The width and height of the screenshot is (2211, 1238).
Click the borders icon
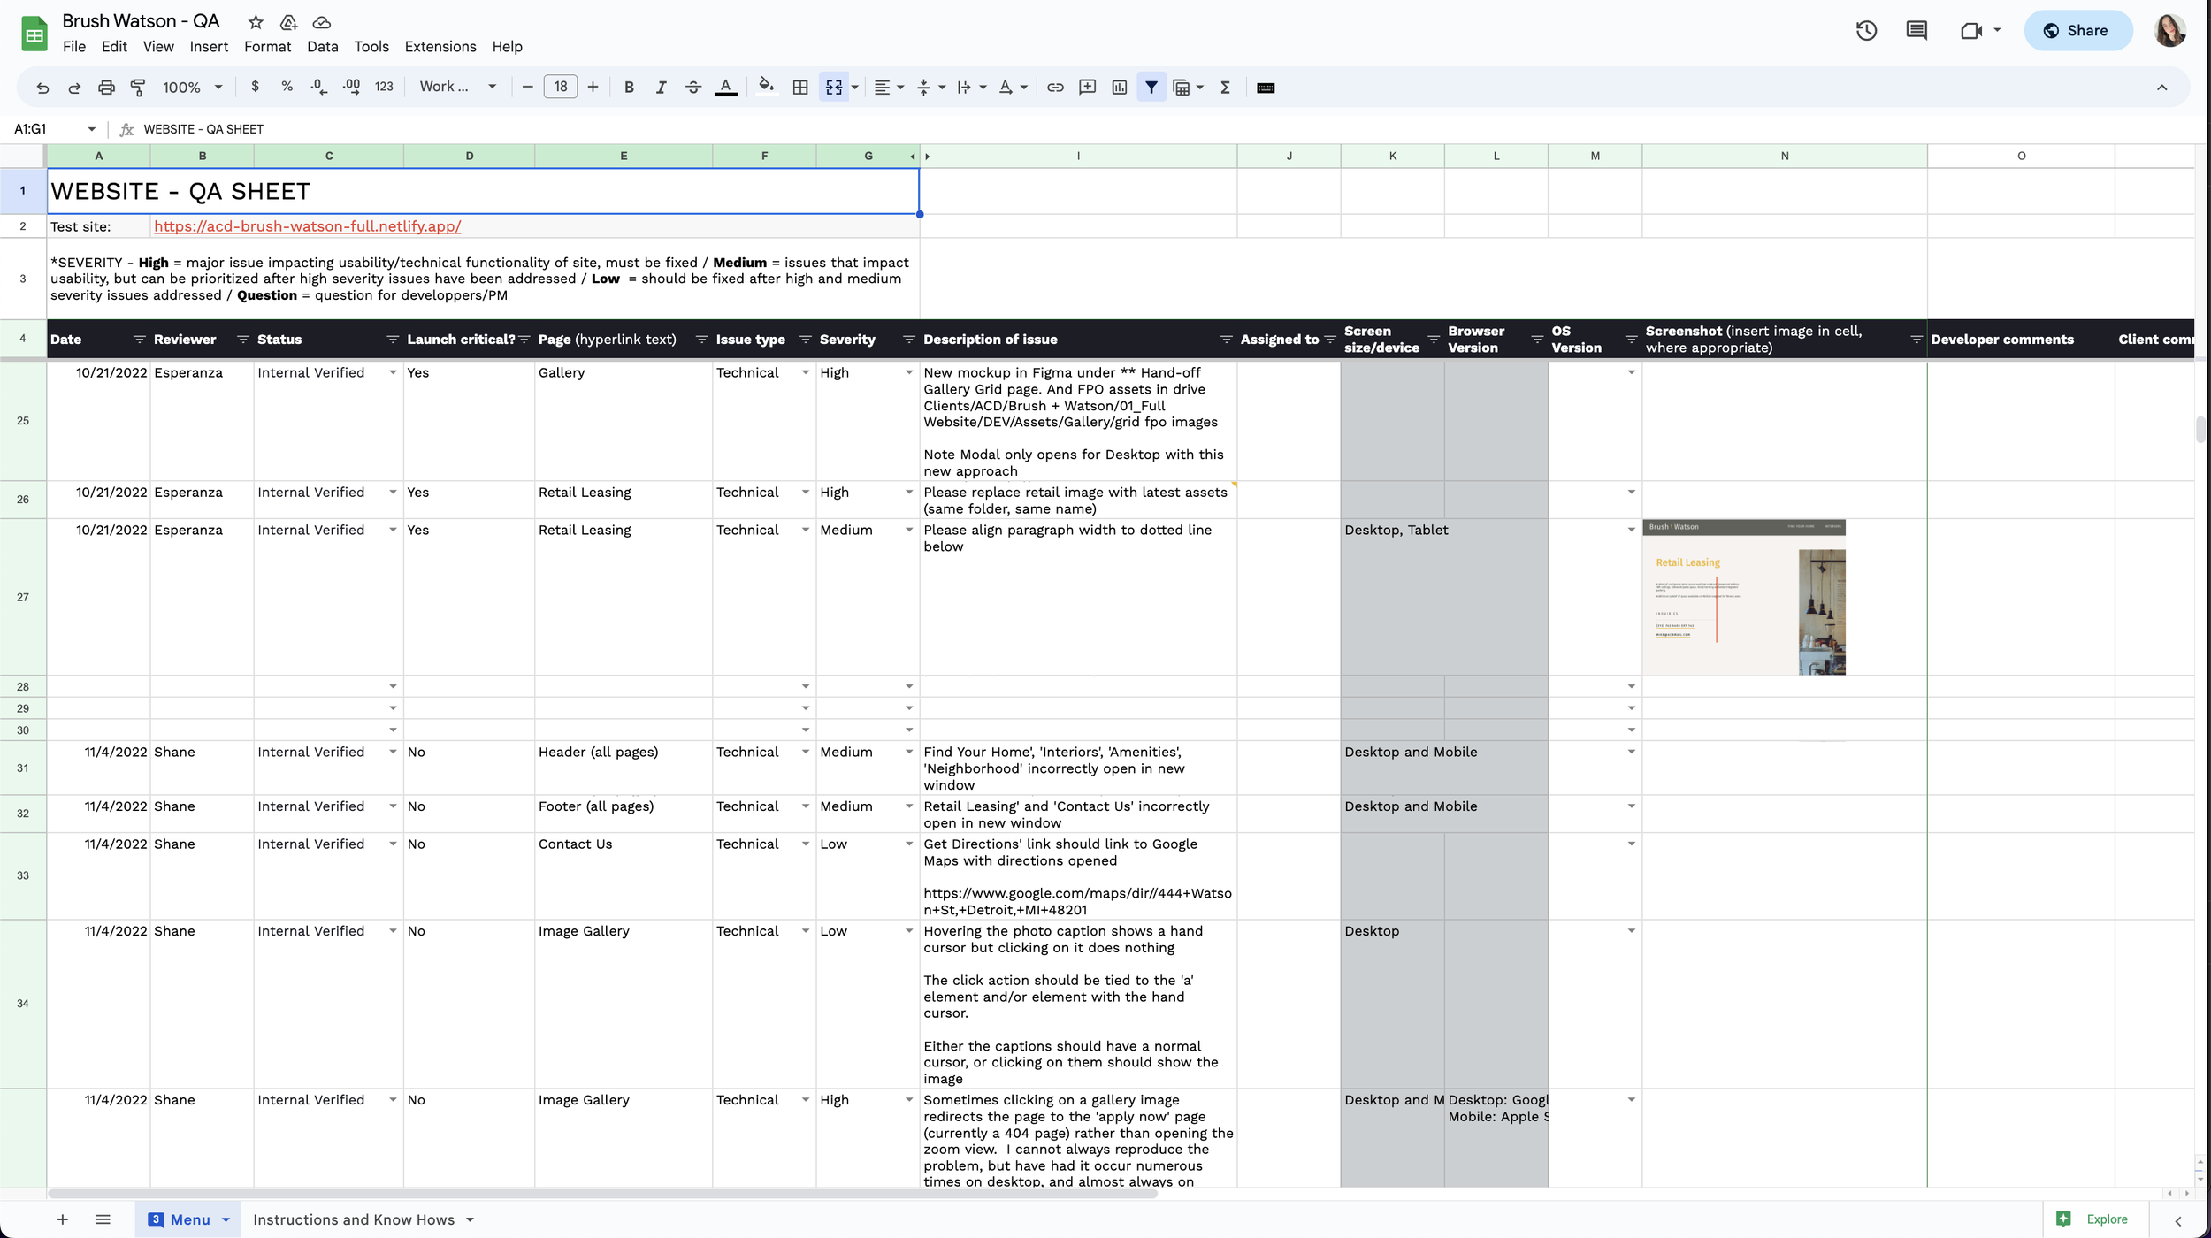click(x=800, y=87)
